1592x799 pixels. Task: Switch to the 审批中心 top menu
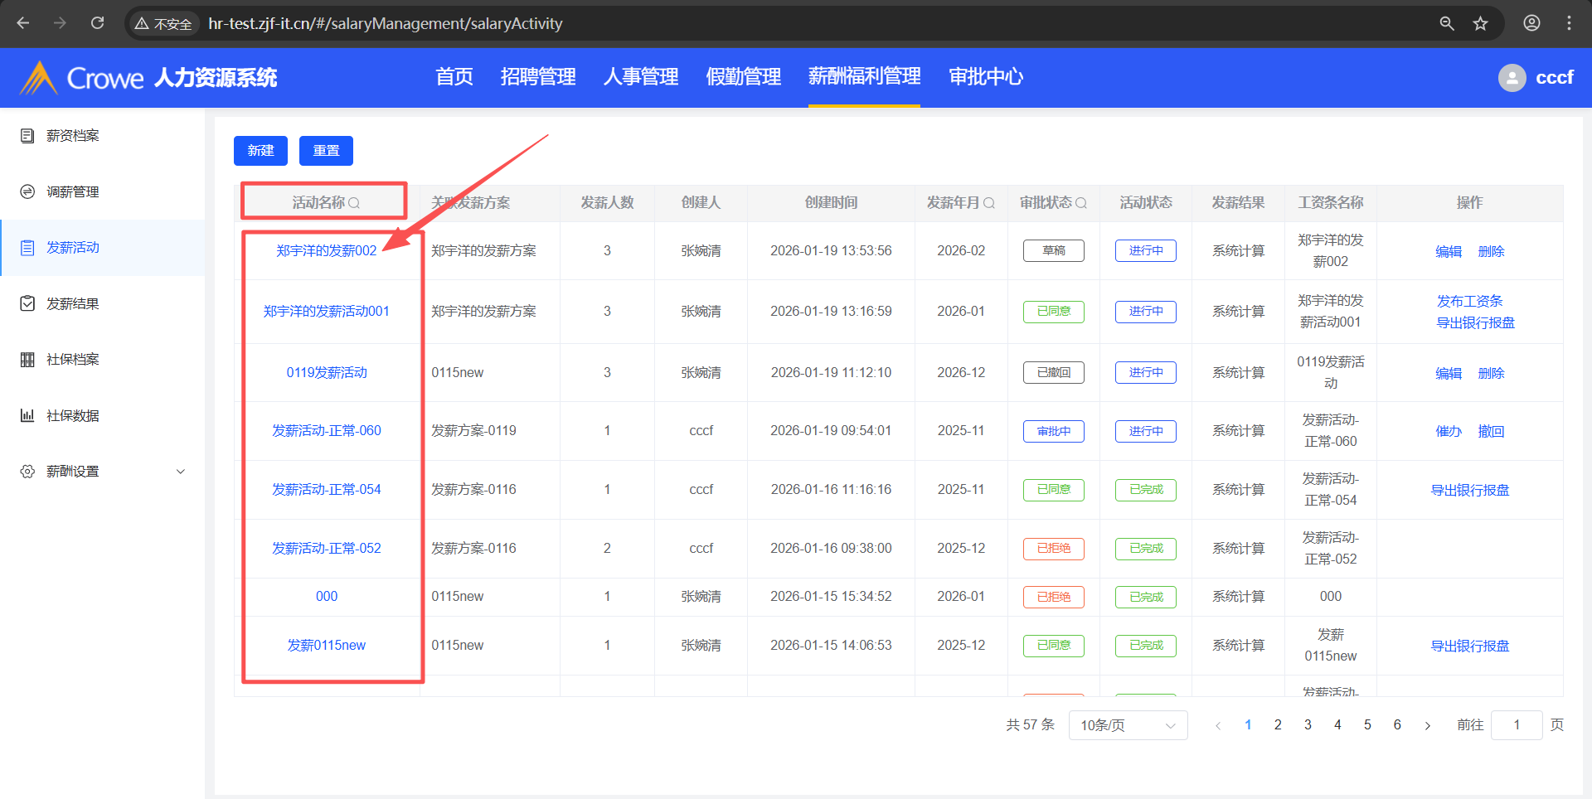(985, 77)
